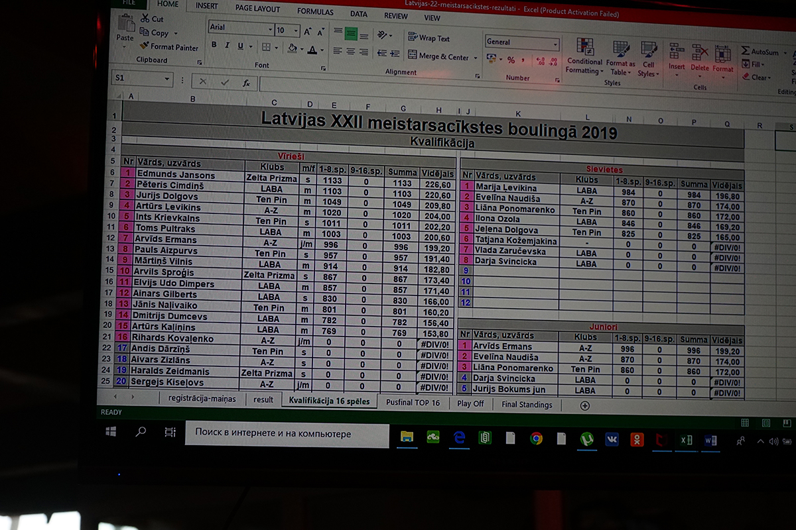Toggle Center horizontal alignment
796x530 pixels.
pyautogui.click(x=350, y=52)
